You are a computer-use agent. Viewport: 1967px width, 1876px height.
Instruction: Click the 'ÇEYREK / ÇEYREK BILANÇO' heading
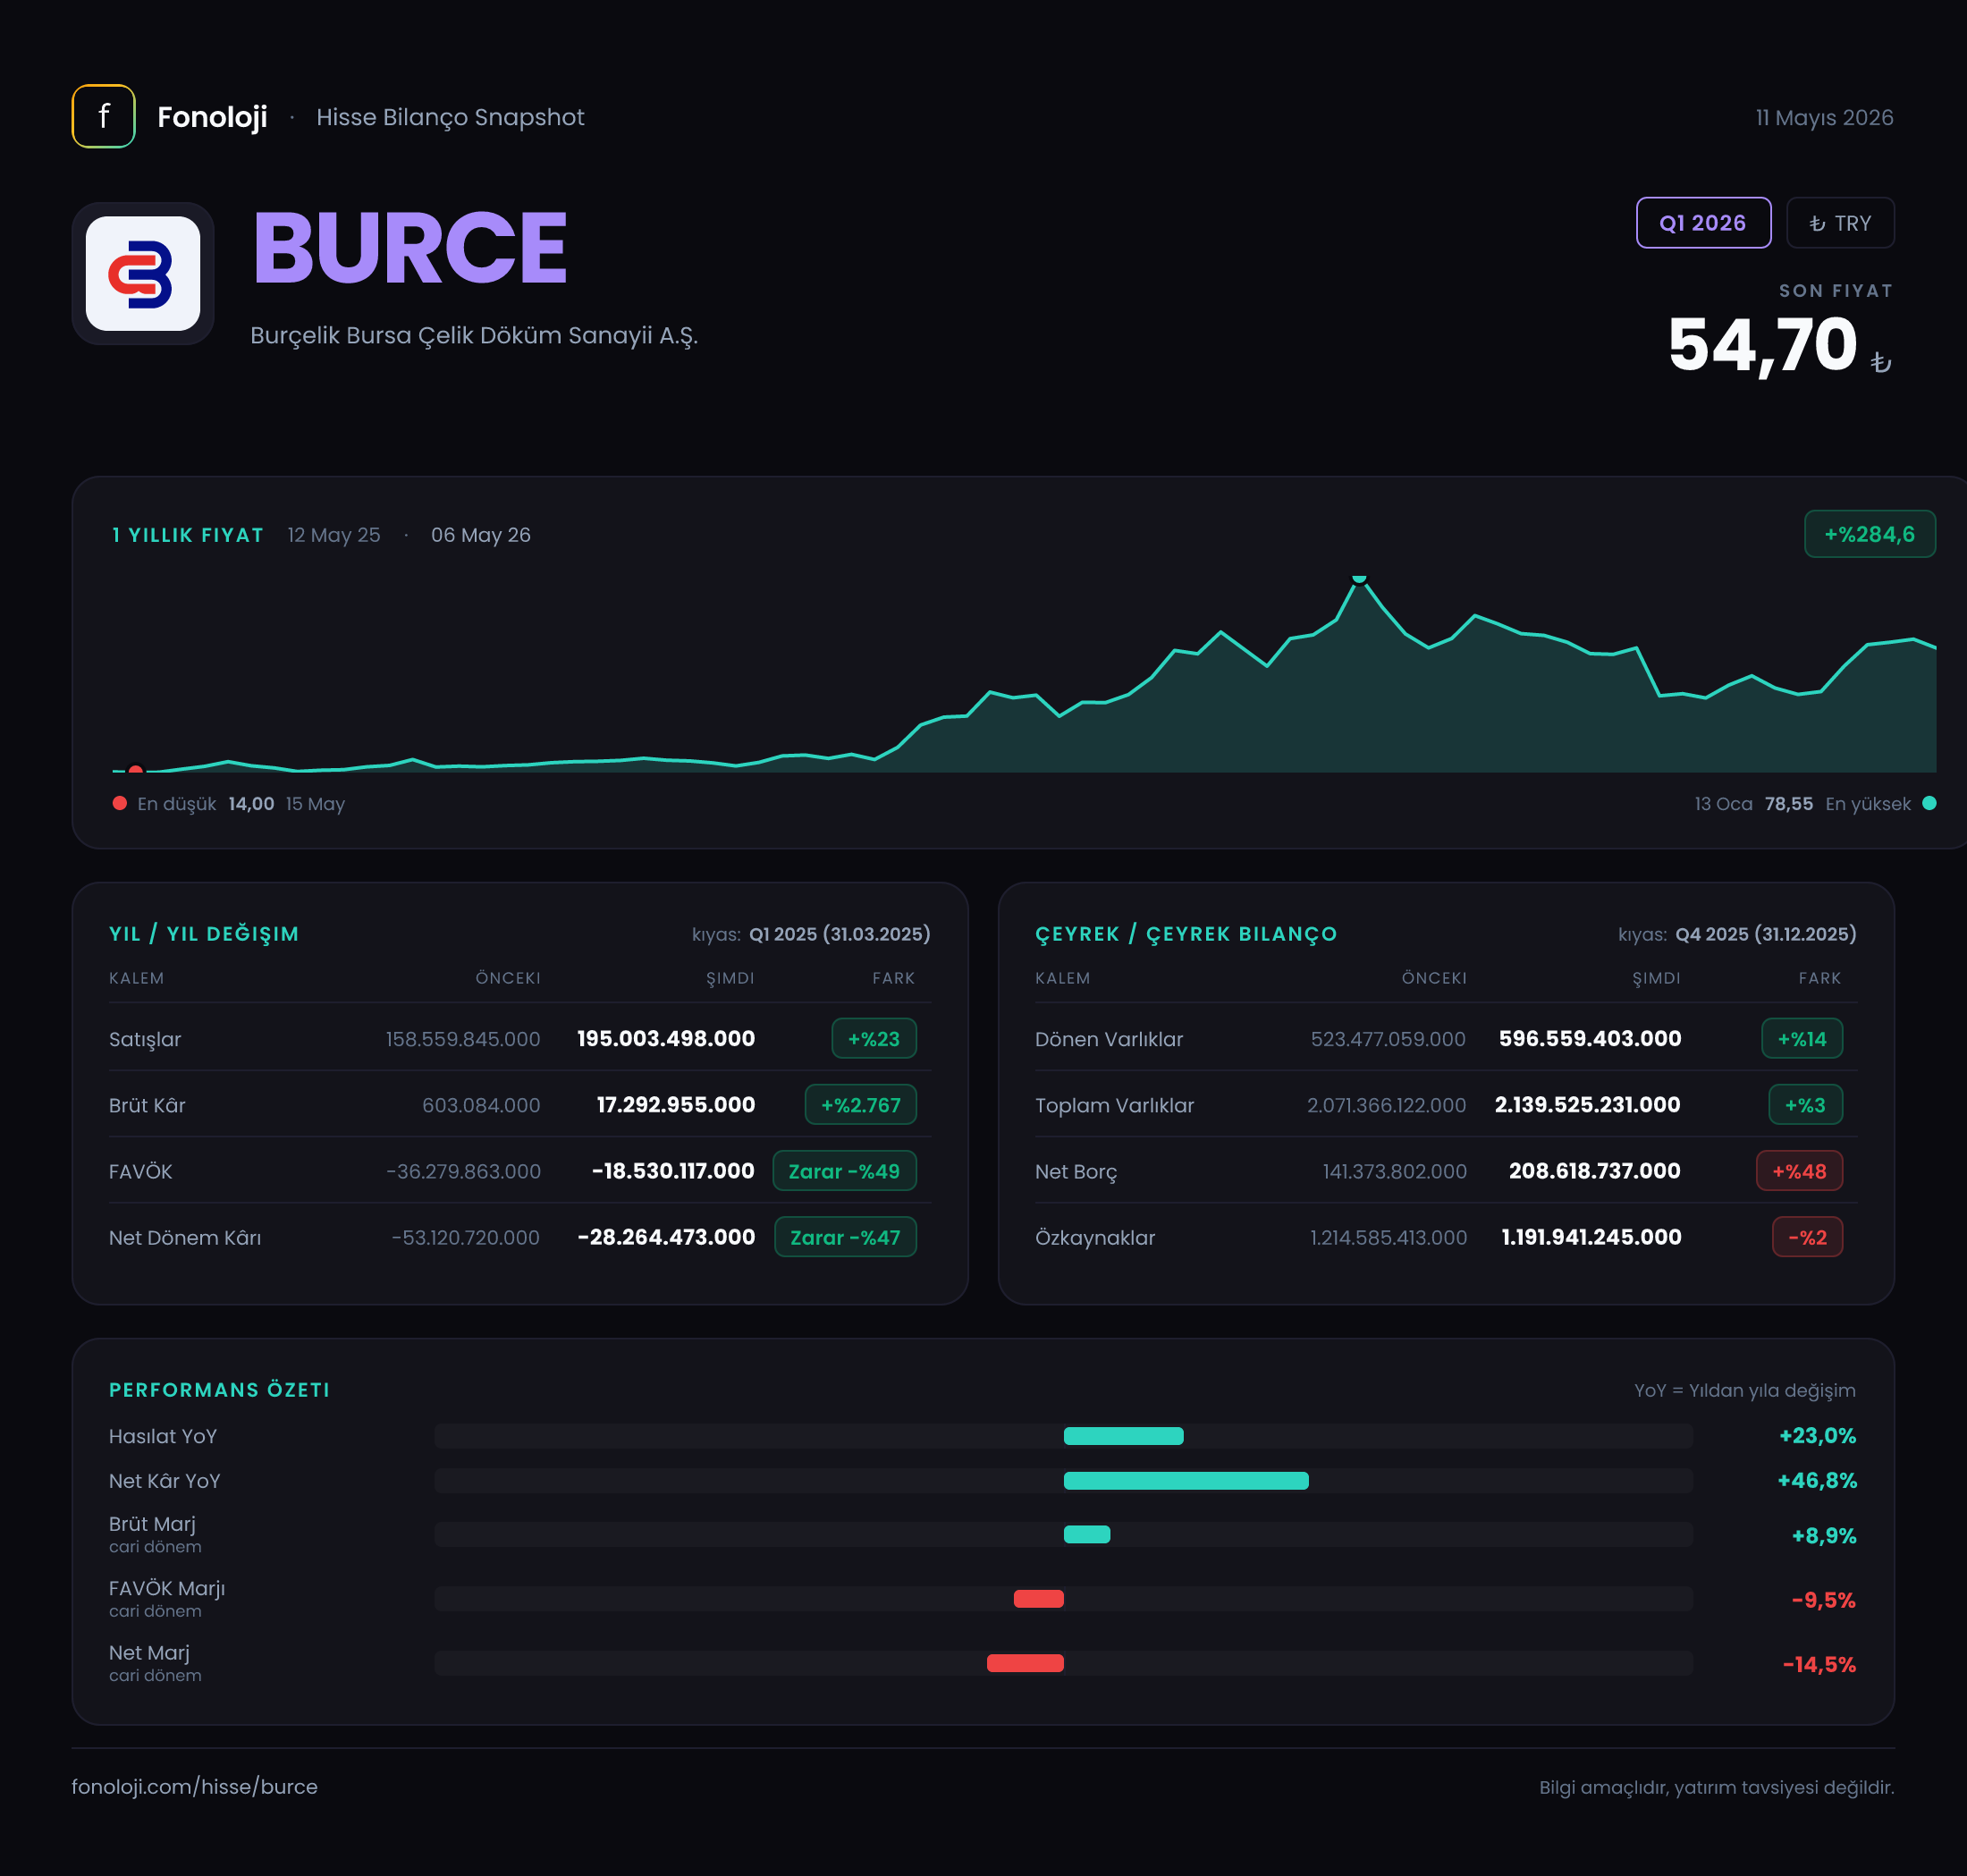click(1186, 933)
